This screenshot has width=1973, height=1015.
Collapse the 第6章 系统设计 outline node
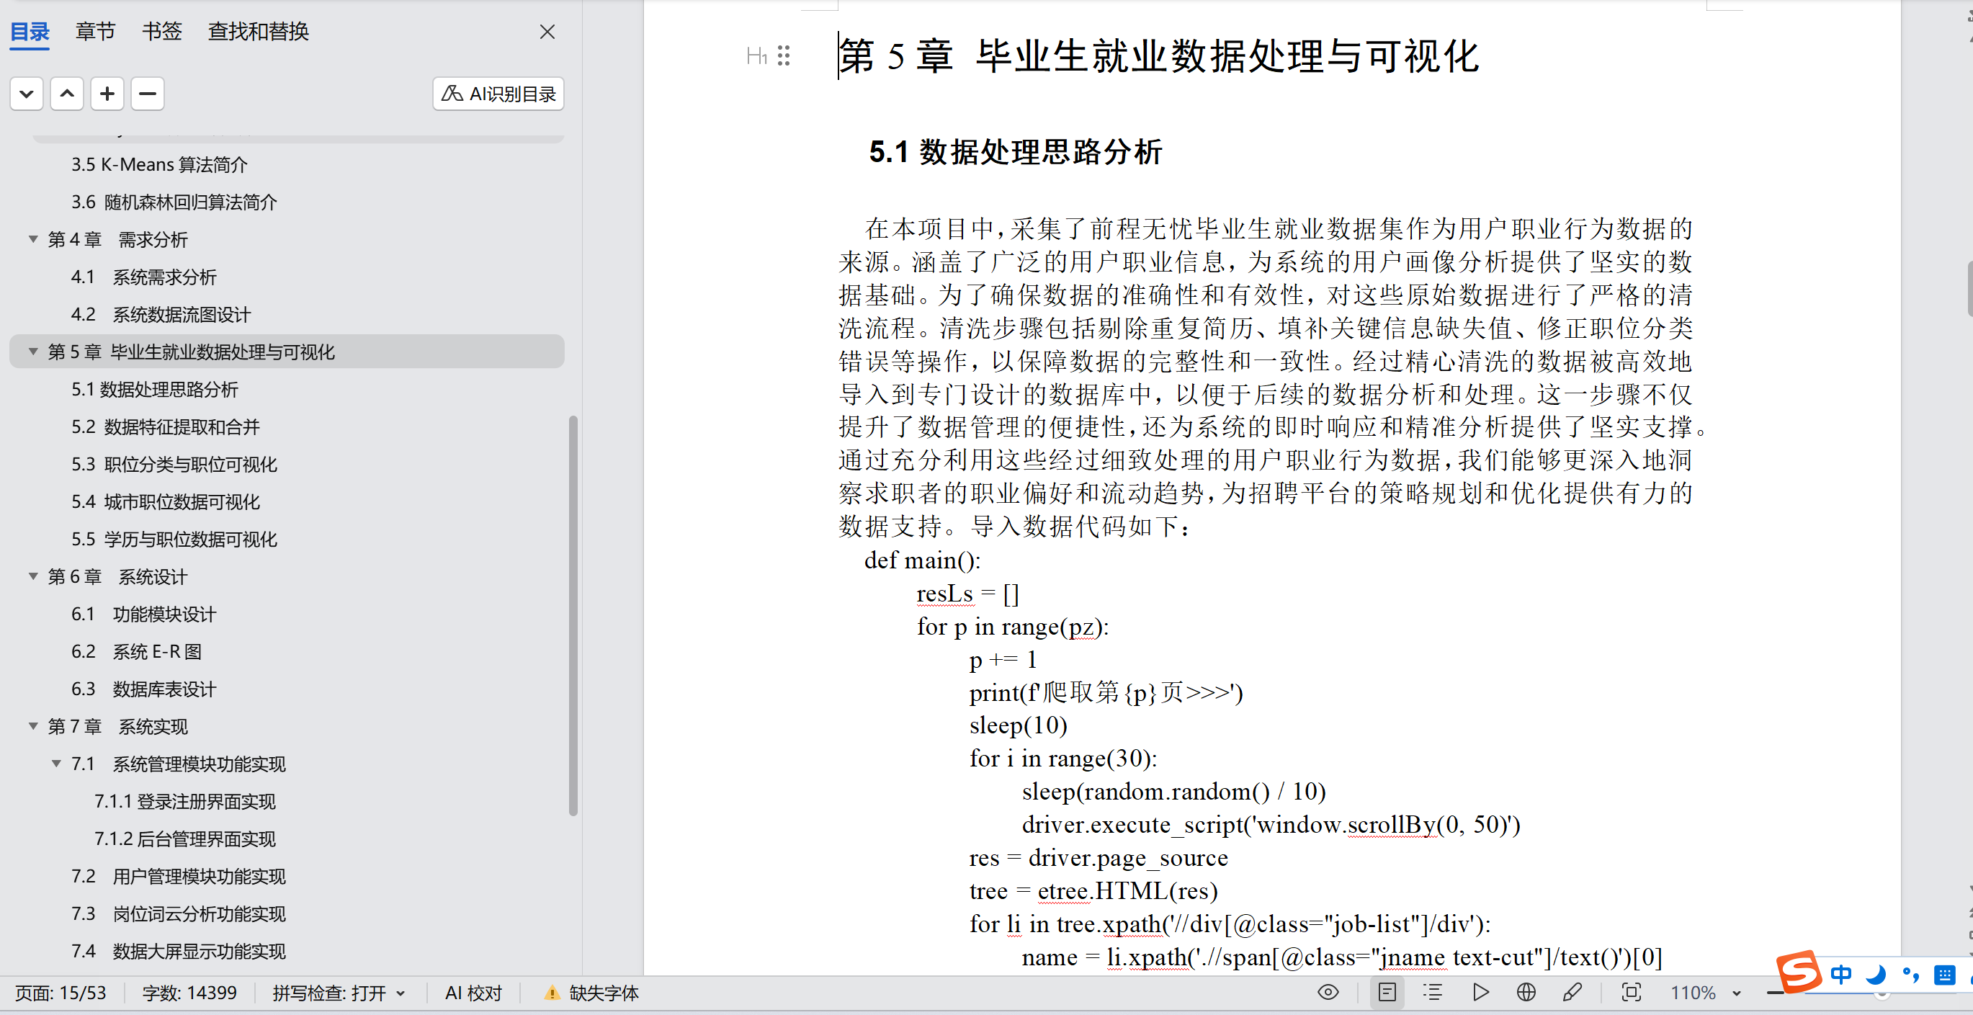(33, 576)
